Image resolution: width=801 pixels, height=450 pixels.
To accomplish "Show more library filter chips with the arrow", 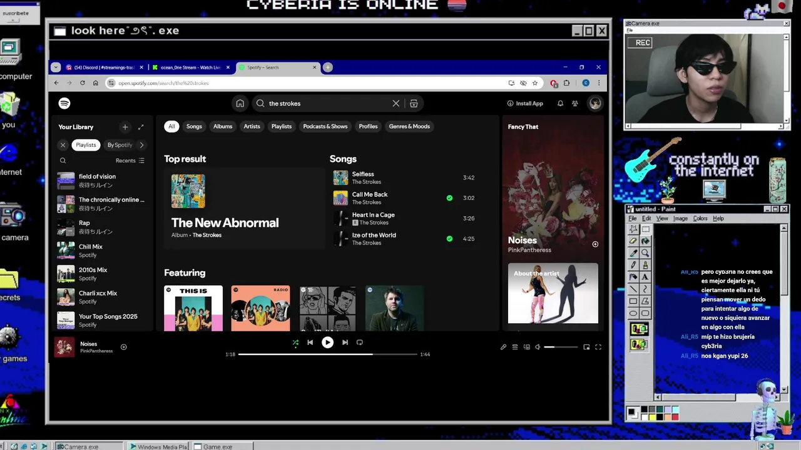I will click(141, 145).
